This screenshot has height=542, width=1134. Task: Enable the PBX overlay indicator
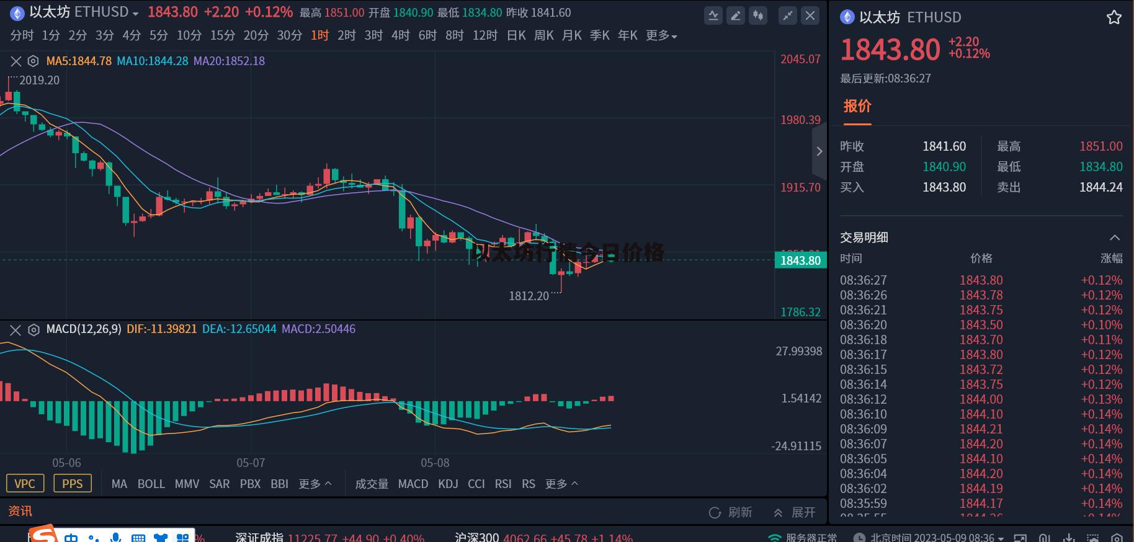pyautogui.click(x=251, y=484)
